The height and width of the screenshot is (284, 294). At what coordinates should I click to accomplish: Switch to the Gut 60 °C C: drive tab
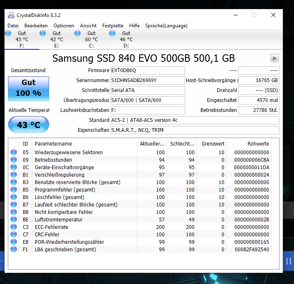coord(92,39)
